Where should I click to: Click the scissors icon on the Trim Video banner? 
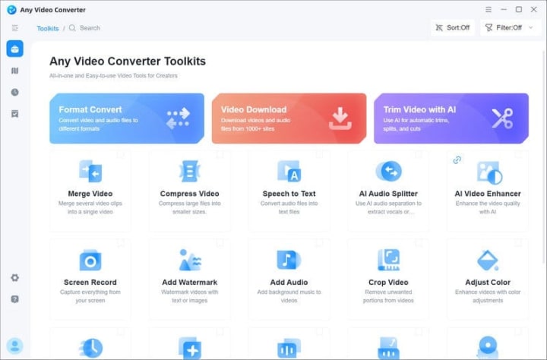coord(502,118)
